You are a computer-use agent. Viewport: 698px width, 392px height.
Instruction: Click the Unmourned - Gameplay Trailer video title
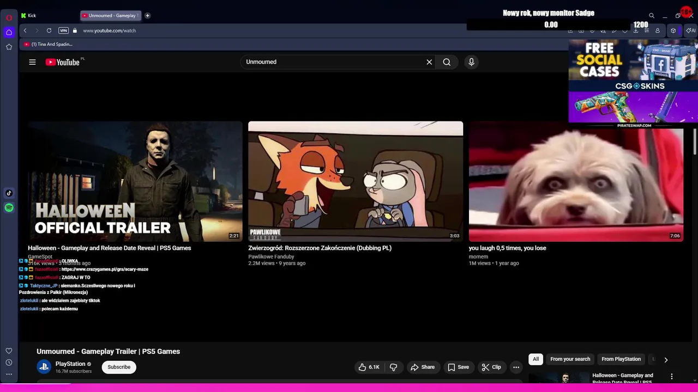tap(108, 351)
